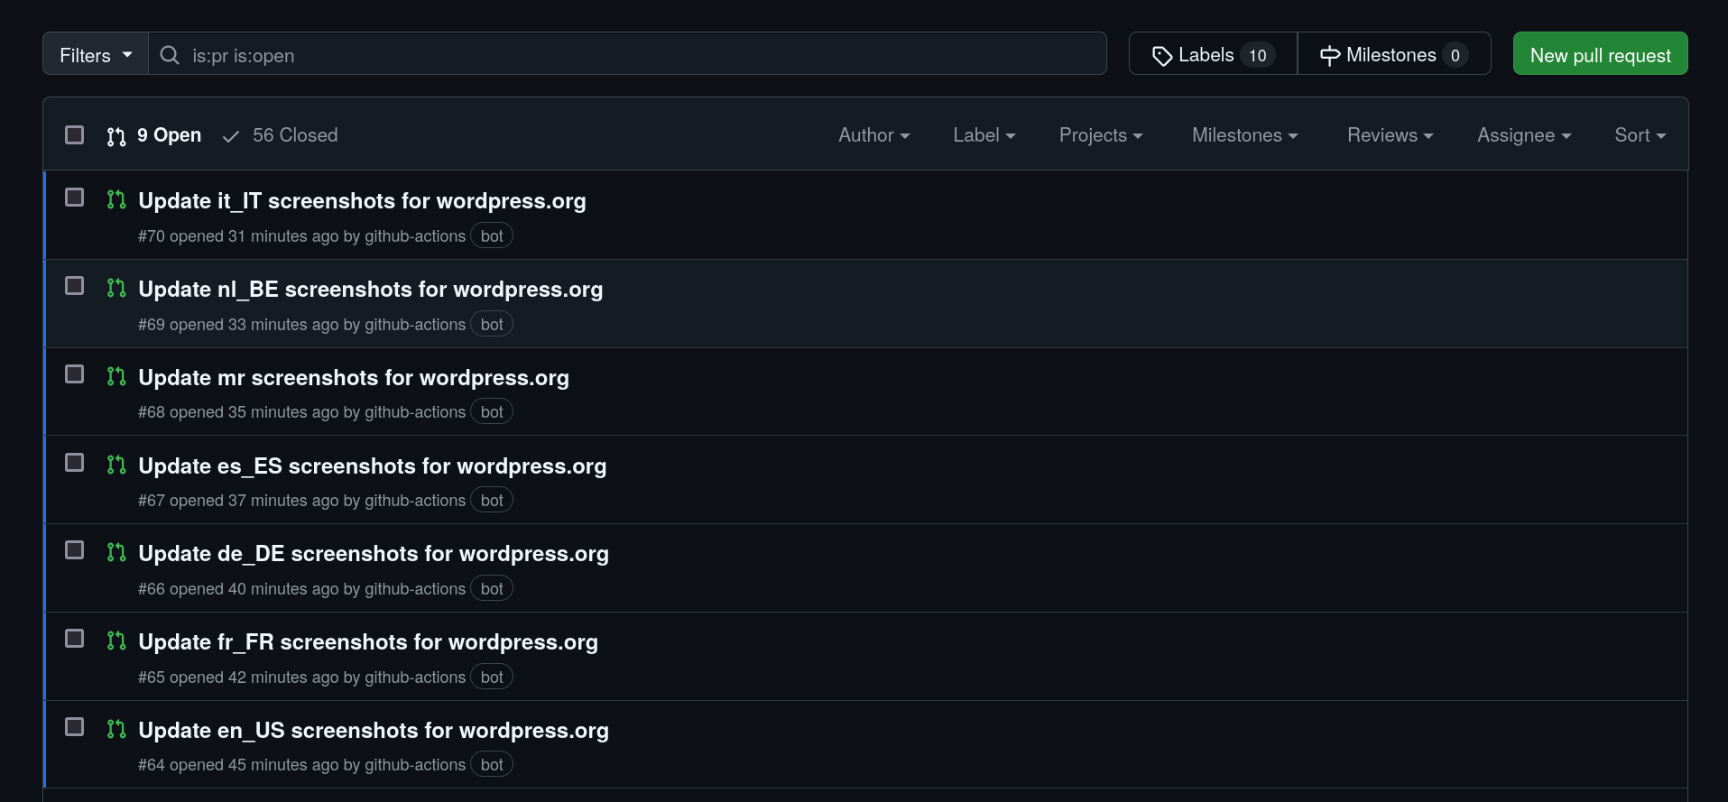Click open PR icon for it_IT screenshots

[x=116, y=199]
